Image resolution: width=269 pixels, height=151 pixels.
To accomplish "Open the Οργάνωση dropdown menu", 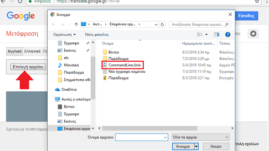I will click(64, 35).
